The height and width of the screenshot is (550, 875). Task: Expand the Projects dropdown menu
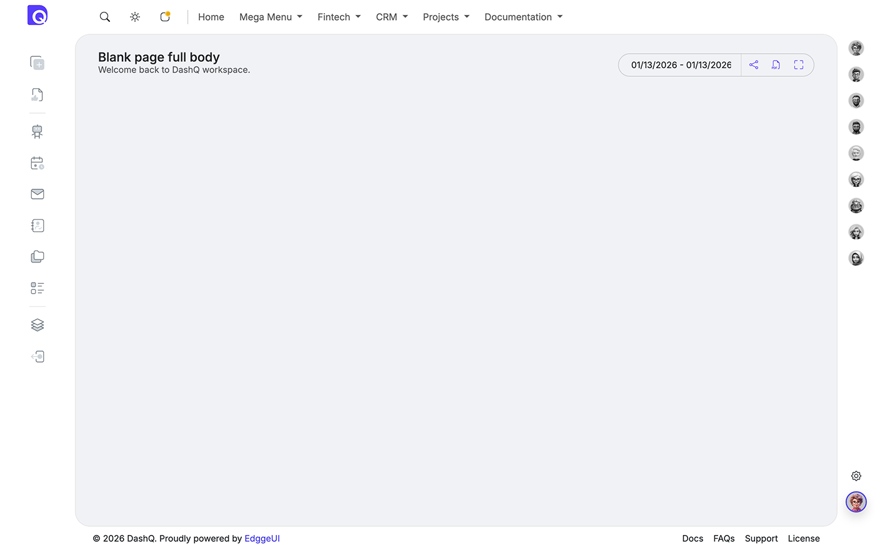pyautogui.click(x=446, y=17)
